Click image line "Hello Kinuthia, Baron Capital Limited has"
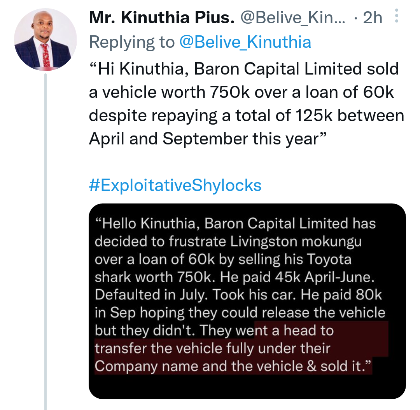The width and height of the screenshot is (420, 410). (x=235, y=223)
